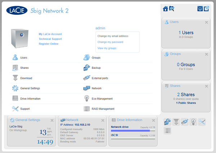Screen dimensions: 216x153
Task: Open the Shares icon in main menu
Action: click(x=15, y=68)
